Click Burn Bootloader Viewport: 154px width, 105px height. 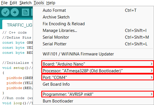coord(93,101)
